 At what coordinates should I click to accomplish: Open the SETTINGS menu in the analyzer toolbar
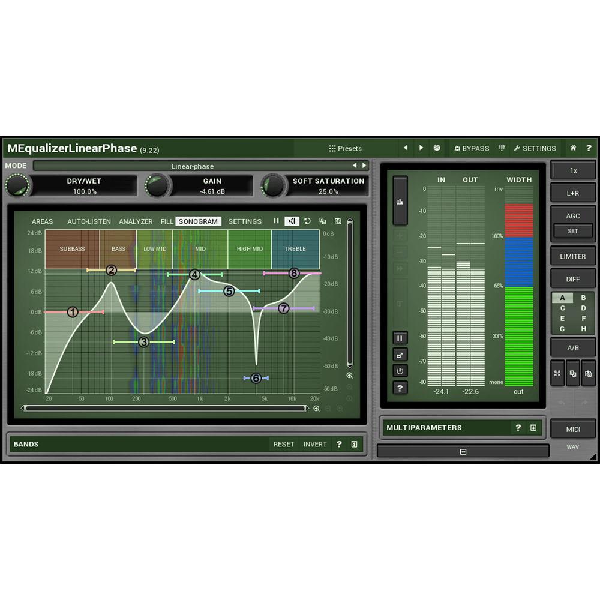point(245,221)
